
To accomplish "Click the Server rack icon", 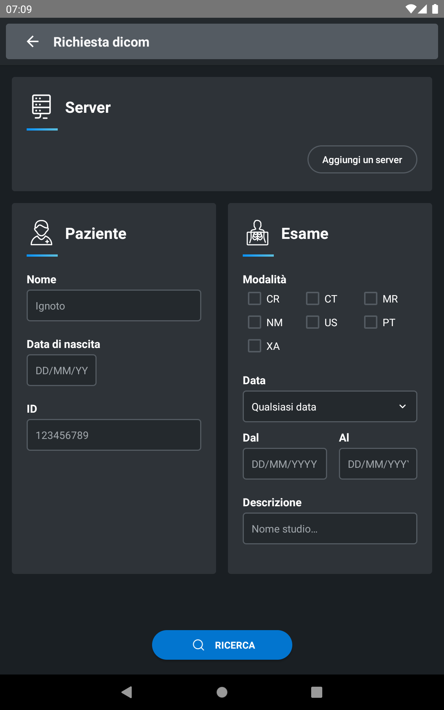I will (41, 106).
